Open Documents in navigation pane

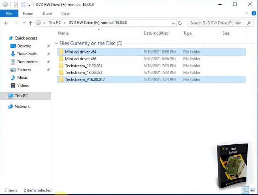pos(24,62)
